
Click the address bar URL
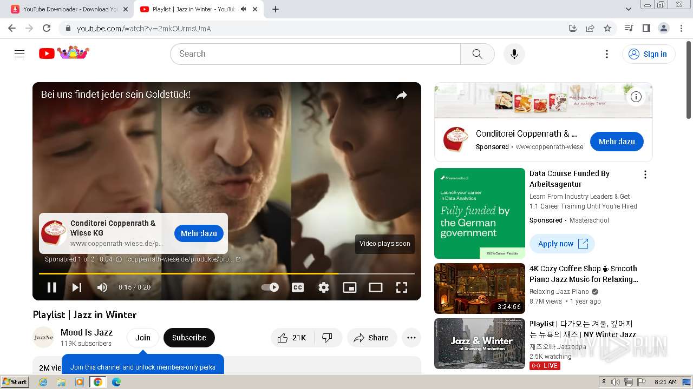(x=143, y=29)
